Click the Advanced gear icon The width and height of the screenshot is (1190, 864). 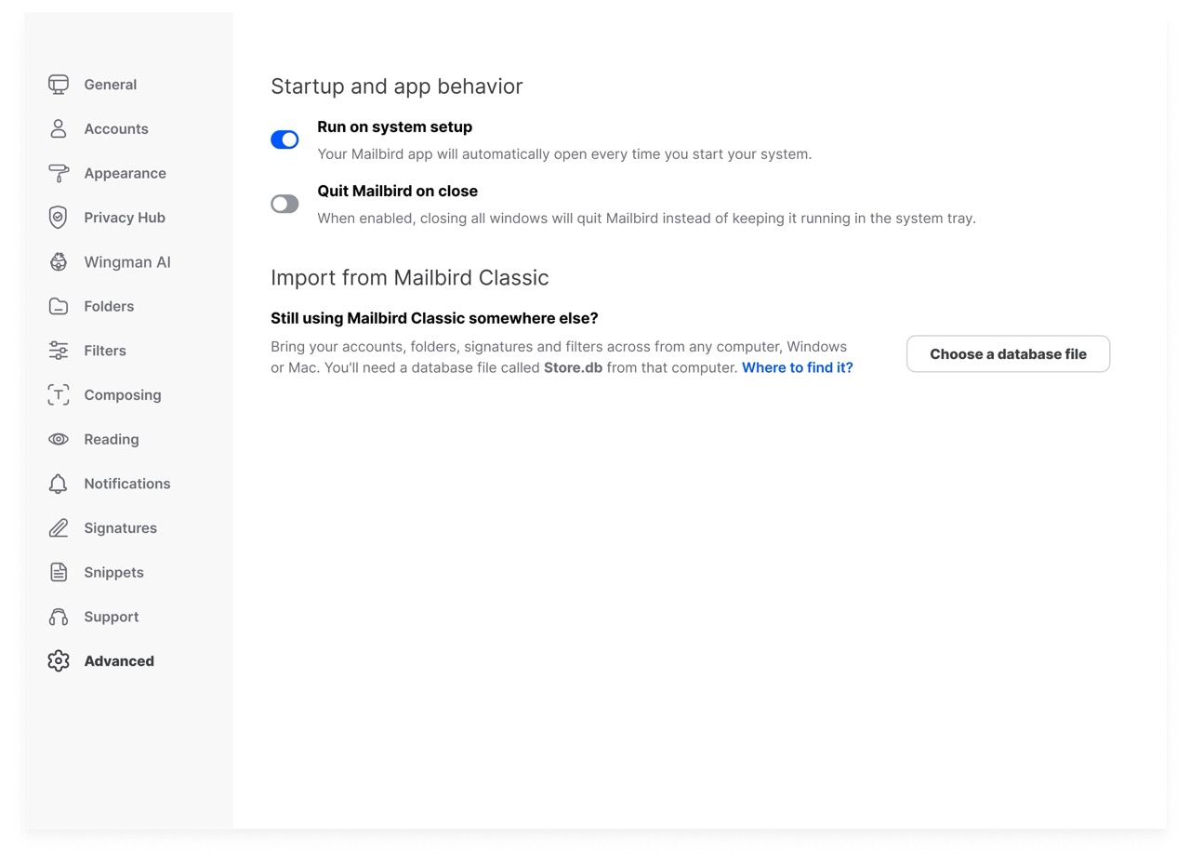59,661
